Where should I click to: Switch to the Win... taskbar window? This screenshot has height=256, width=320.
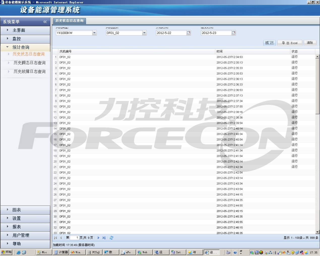[77, 252]
